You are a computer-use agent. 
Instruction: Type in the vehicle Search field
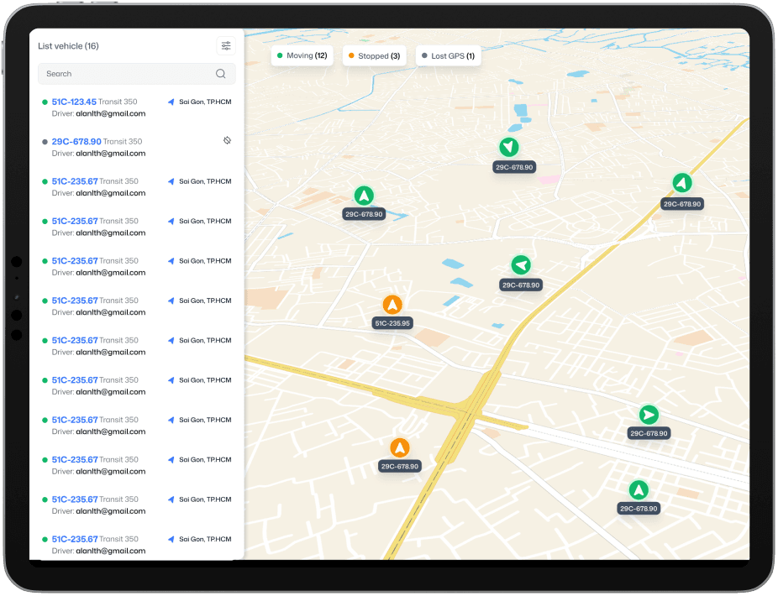(126, 74)
